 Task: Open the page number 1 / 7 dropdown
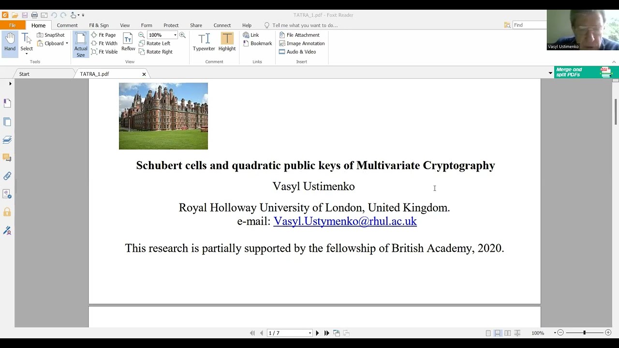point(310,333)
